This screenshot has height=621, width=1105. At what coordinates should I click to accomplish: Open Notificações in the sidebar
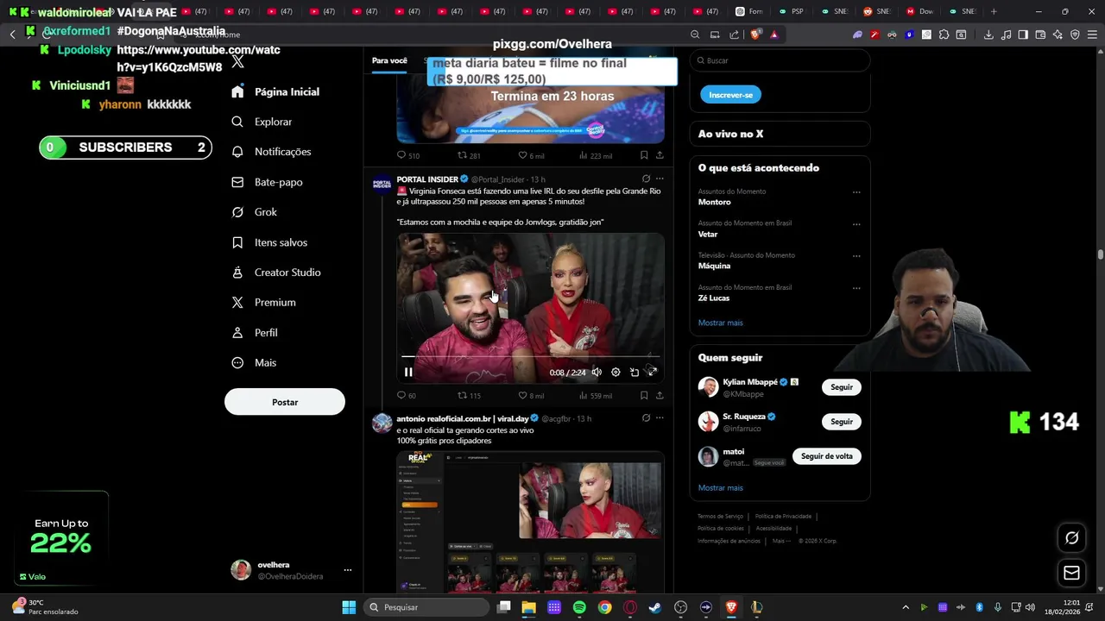point(272,152)
